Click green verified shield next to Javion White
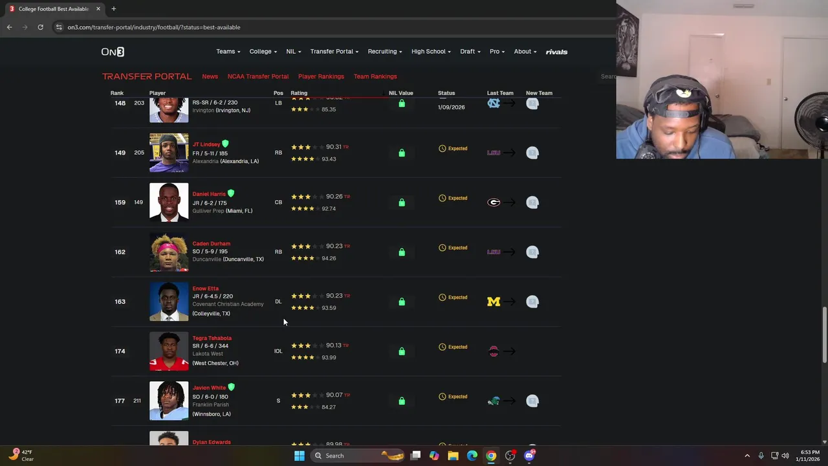828x466 pixels. click(x=231, y=387)
